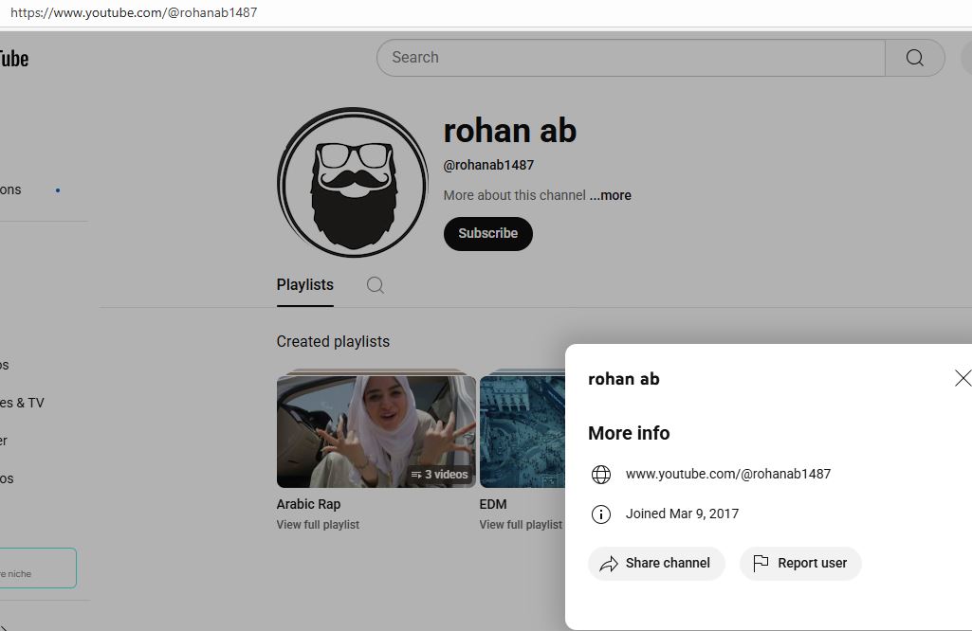This screenshot has width=972, height=631.
Task: Open Subscriptions item with the blue dot
Action: coord(11,189)
